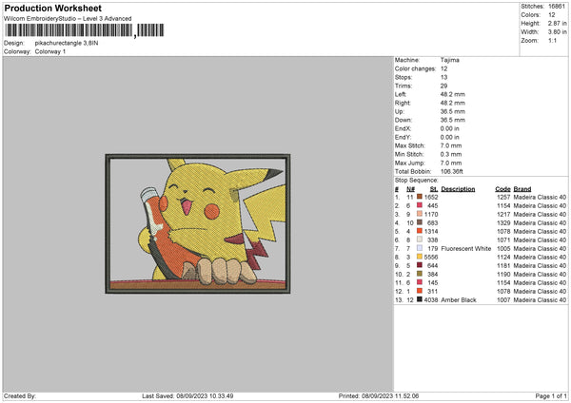Viewport: 571px width, 403px height.
Task: Select the black Amber Black swatch
Action: pyautogui.click(x=419, y=299)
